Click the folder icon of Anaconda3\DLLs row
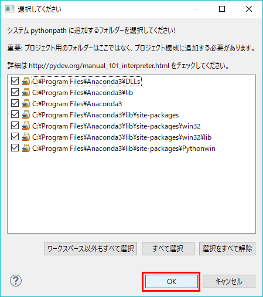This screenshot has width=263, height=297. 26,81
